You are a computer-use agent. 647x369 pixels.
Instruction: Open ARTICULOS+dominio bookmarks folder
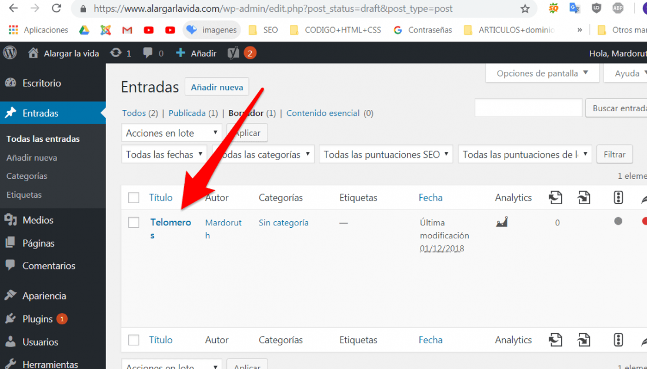[x=509, y=29]
